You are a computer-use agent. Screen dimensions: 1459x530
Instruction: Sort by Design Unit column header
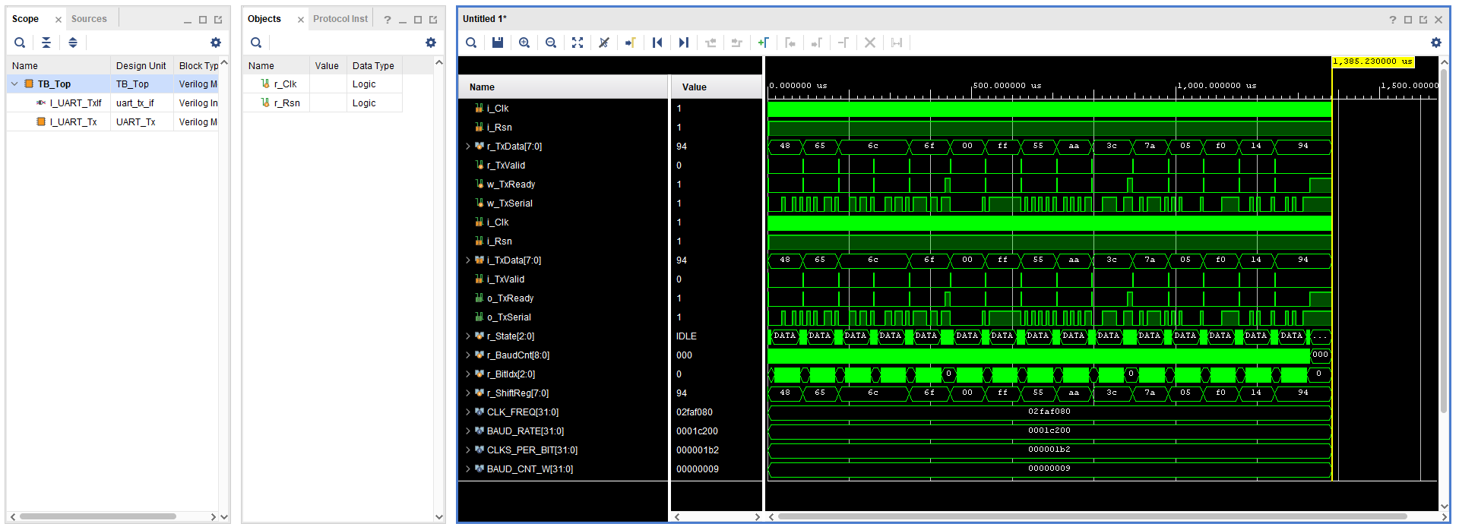(x=141, y=66)
